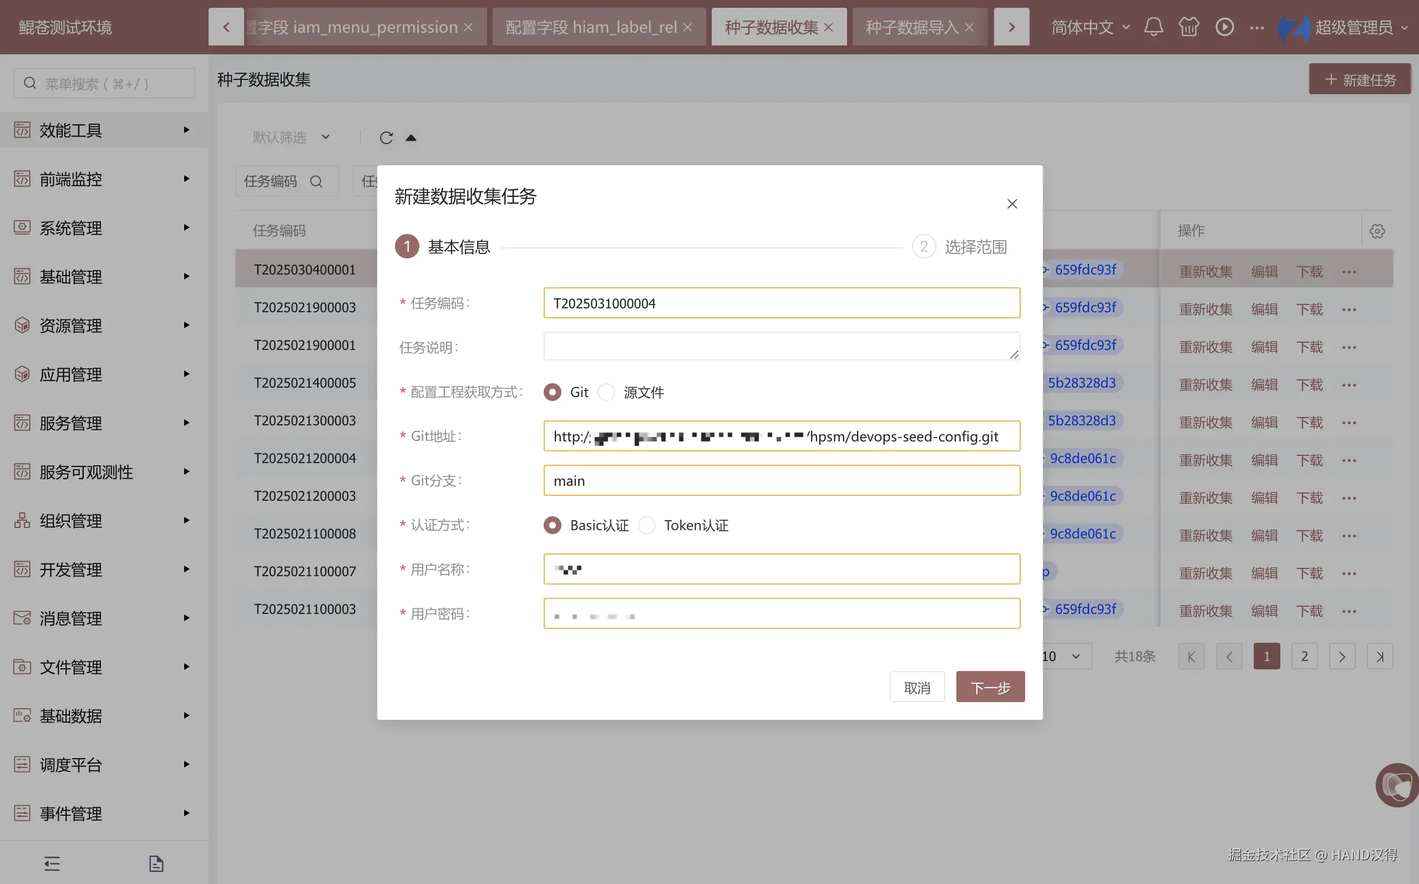Image resolution: width=1419 pixels, height=884 pixels.
Task: Click the play circle icon in header
Action: pos(1224,27)
